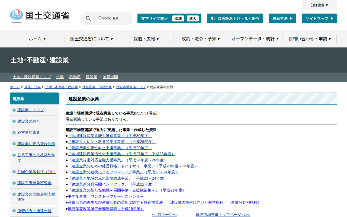Click bullet icon beside 建設業の許可
Viewport: 347px width, 217px height.
14,121
